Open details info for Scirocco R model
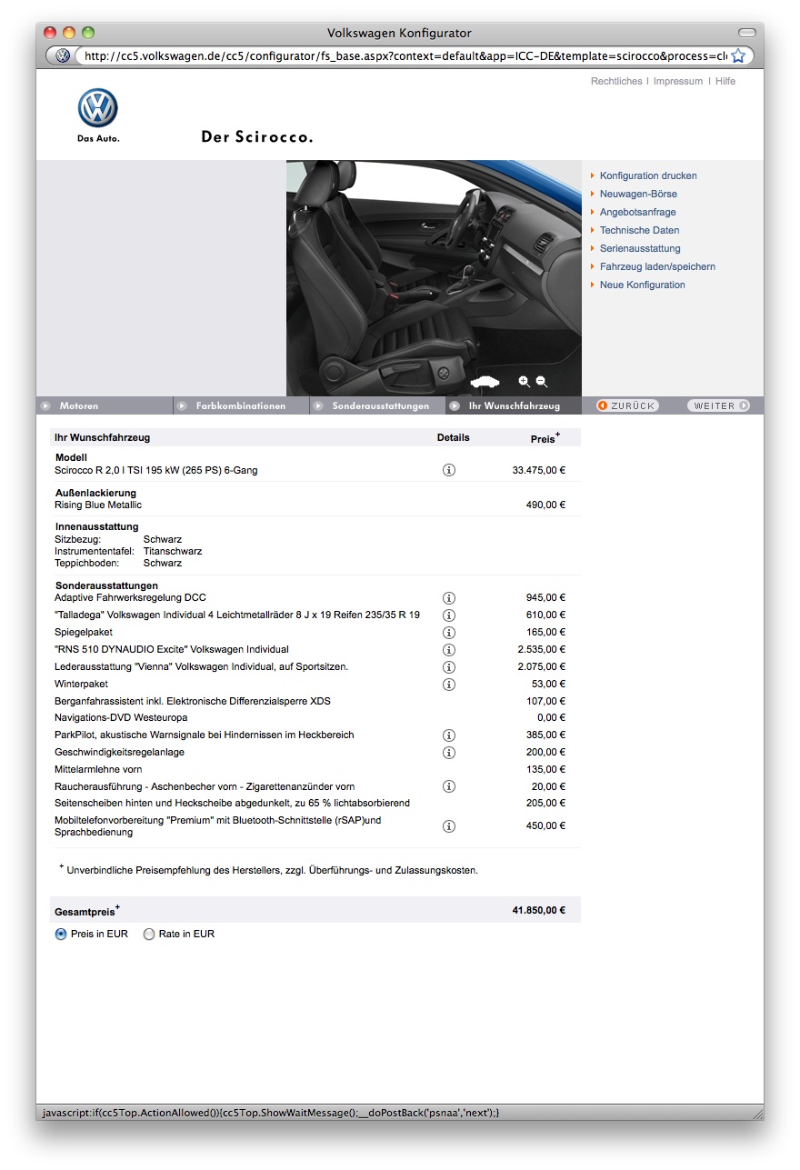 click(449, 470)
